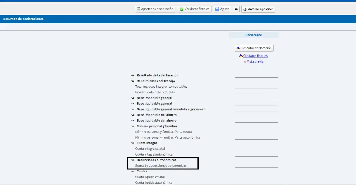Click the AEAT icon in Presentar declaración button
Image resolution: width=356 pixels, height=185 pixels.
pos(238,48)
